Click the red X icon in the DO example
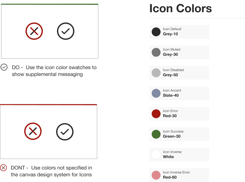The image size is (245, 182). [x=34, y=31]
